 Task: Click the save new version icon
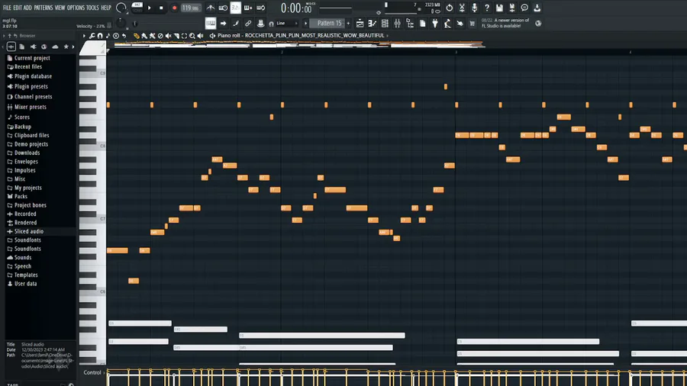[511, 8]
